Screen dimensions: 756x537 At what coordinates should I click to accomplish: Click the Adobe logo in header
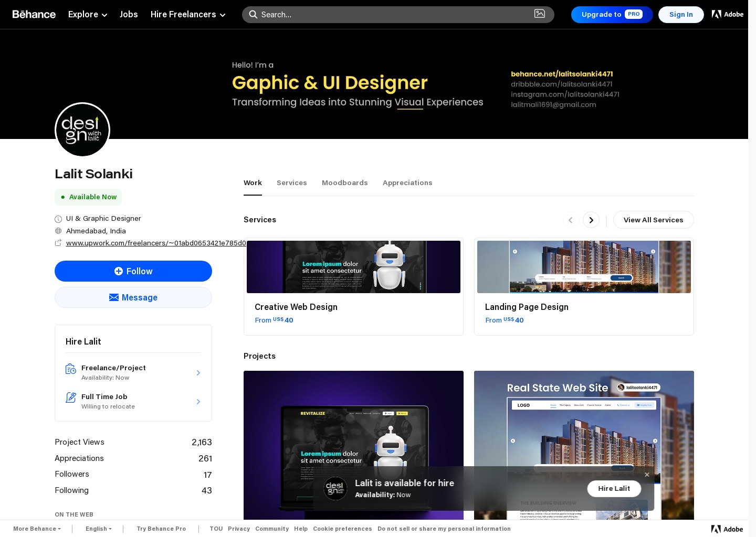[727, 14]
